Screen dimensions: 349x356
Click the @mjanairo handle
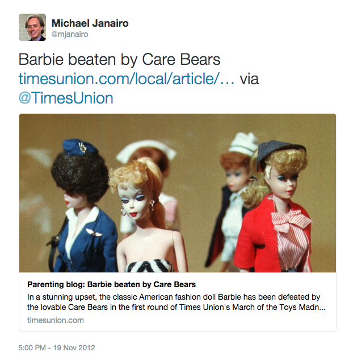pyautogui.click(x=70, y=34)
